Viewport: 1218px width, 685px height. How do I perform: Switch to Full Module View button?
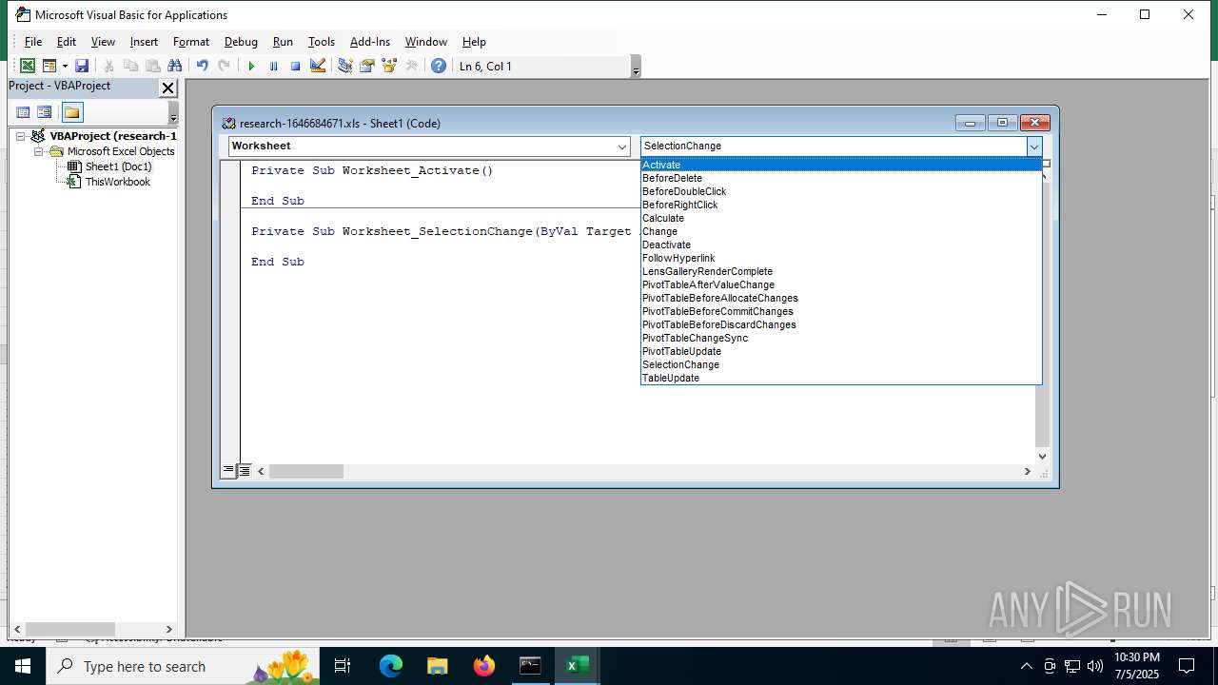pyautogui.click(x=245, y=471)
